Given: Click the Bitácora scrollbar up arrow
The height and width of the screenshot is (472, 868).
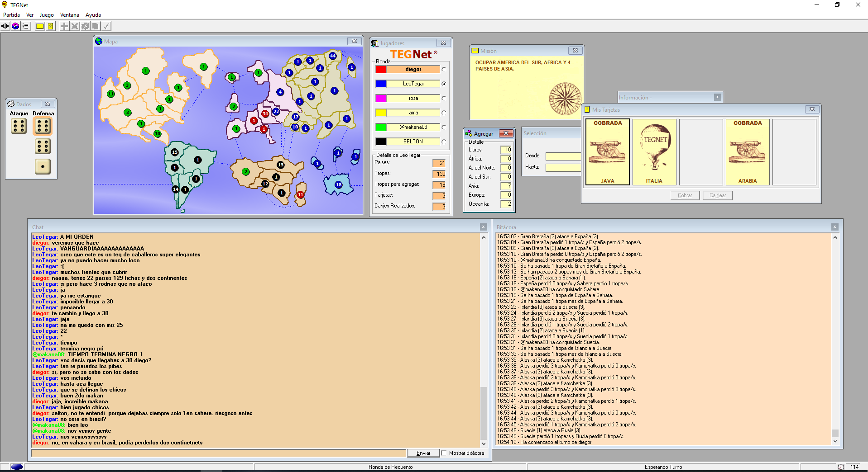Looking at the screenshot, I should pyautogui.click(x=835, y=237).
